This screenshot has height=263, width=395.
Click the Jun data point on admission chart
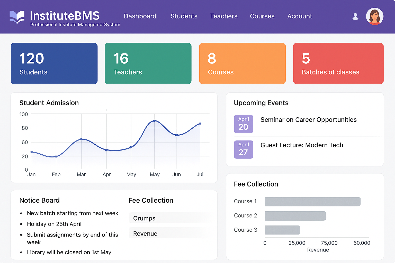176,135
